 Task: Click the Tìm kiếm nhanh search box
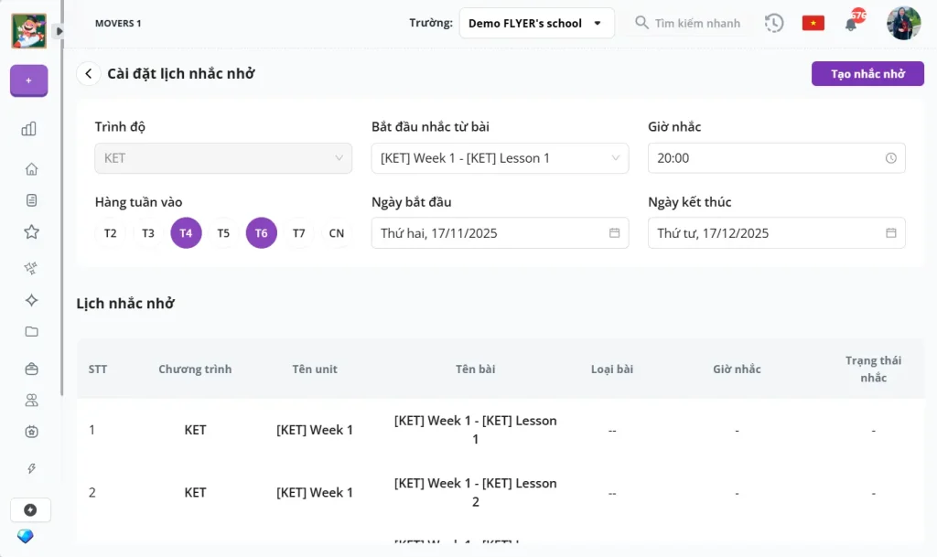pos(695,23)
